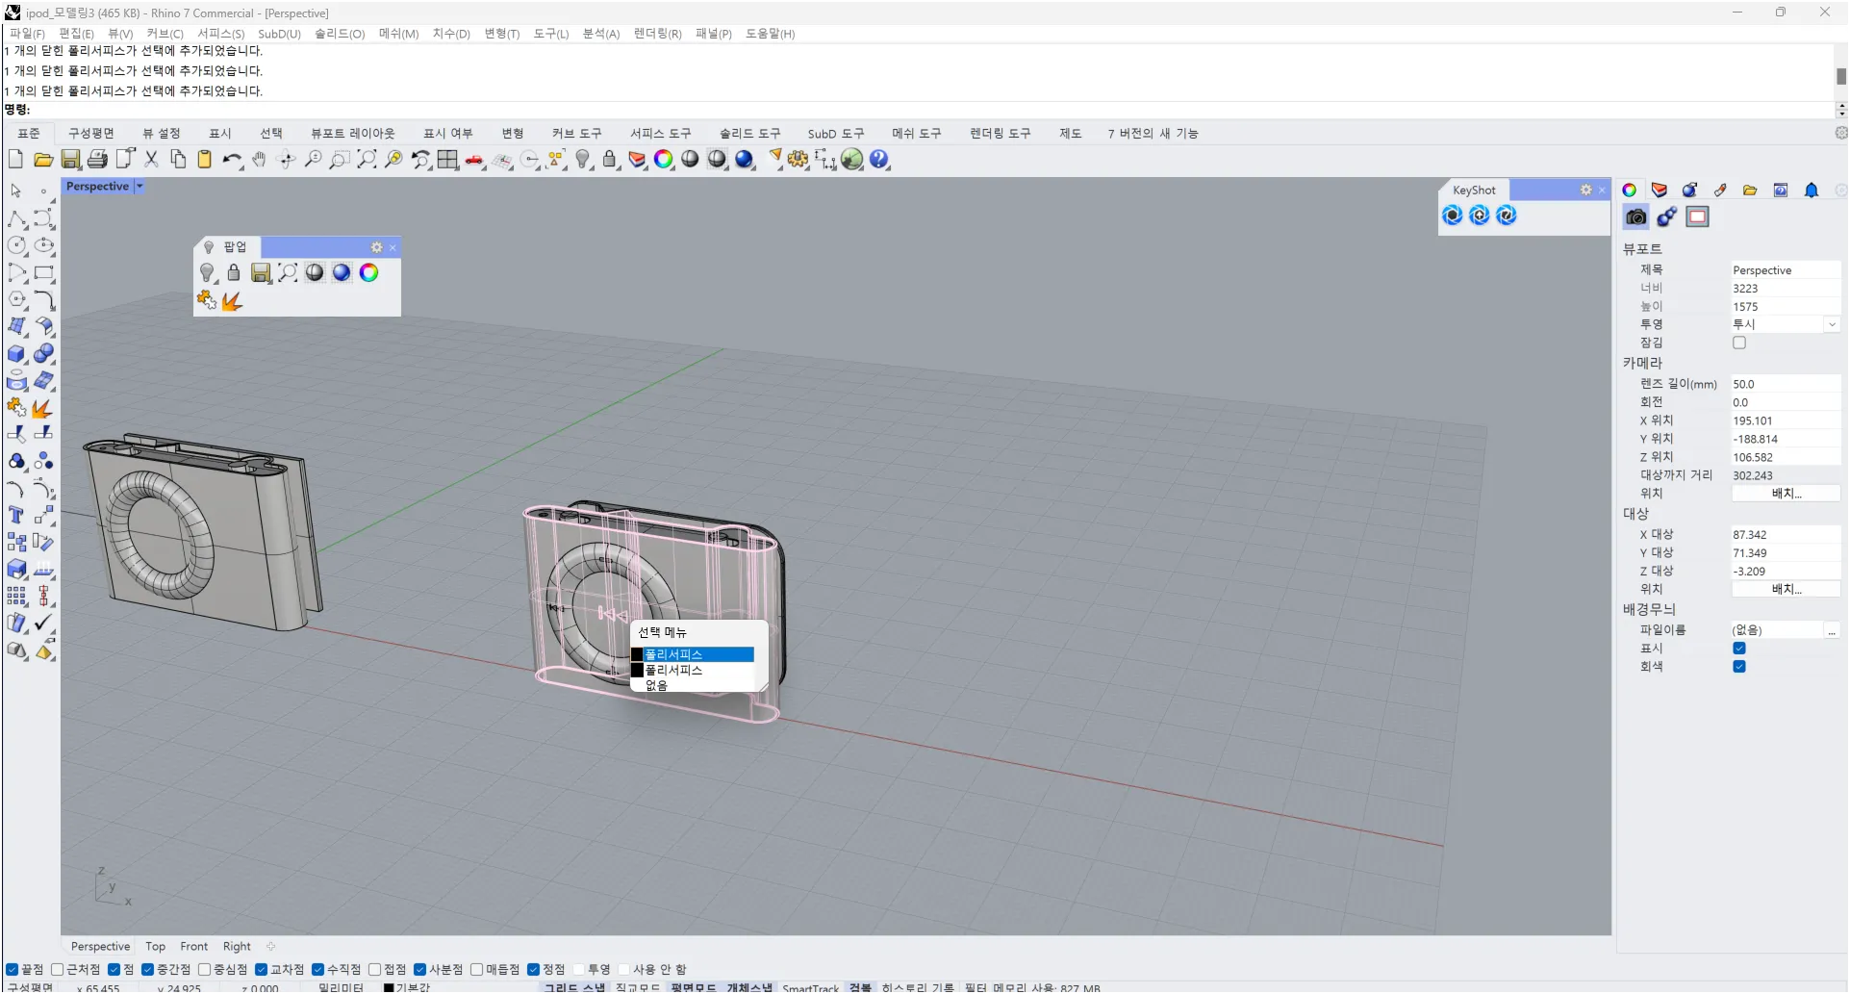Click the color wheel icon in right panel

pos(1629,191)
